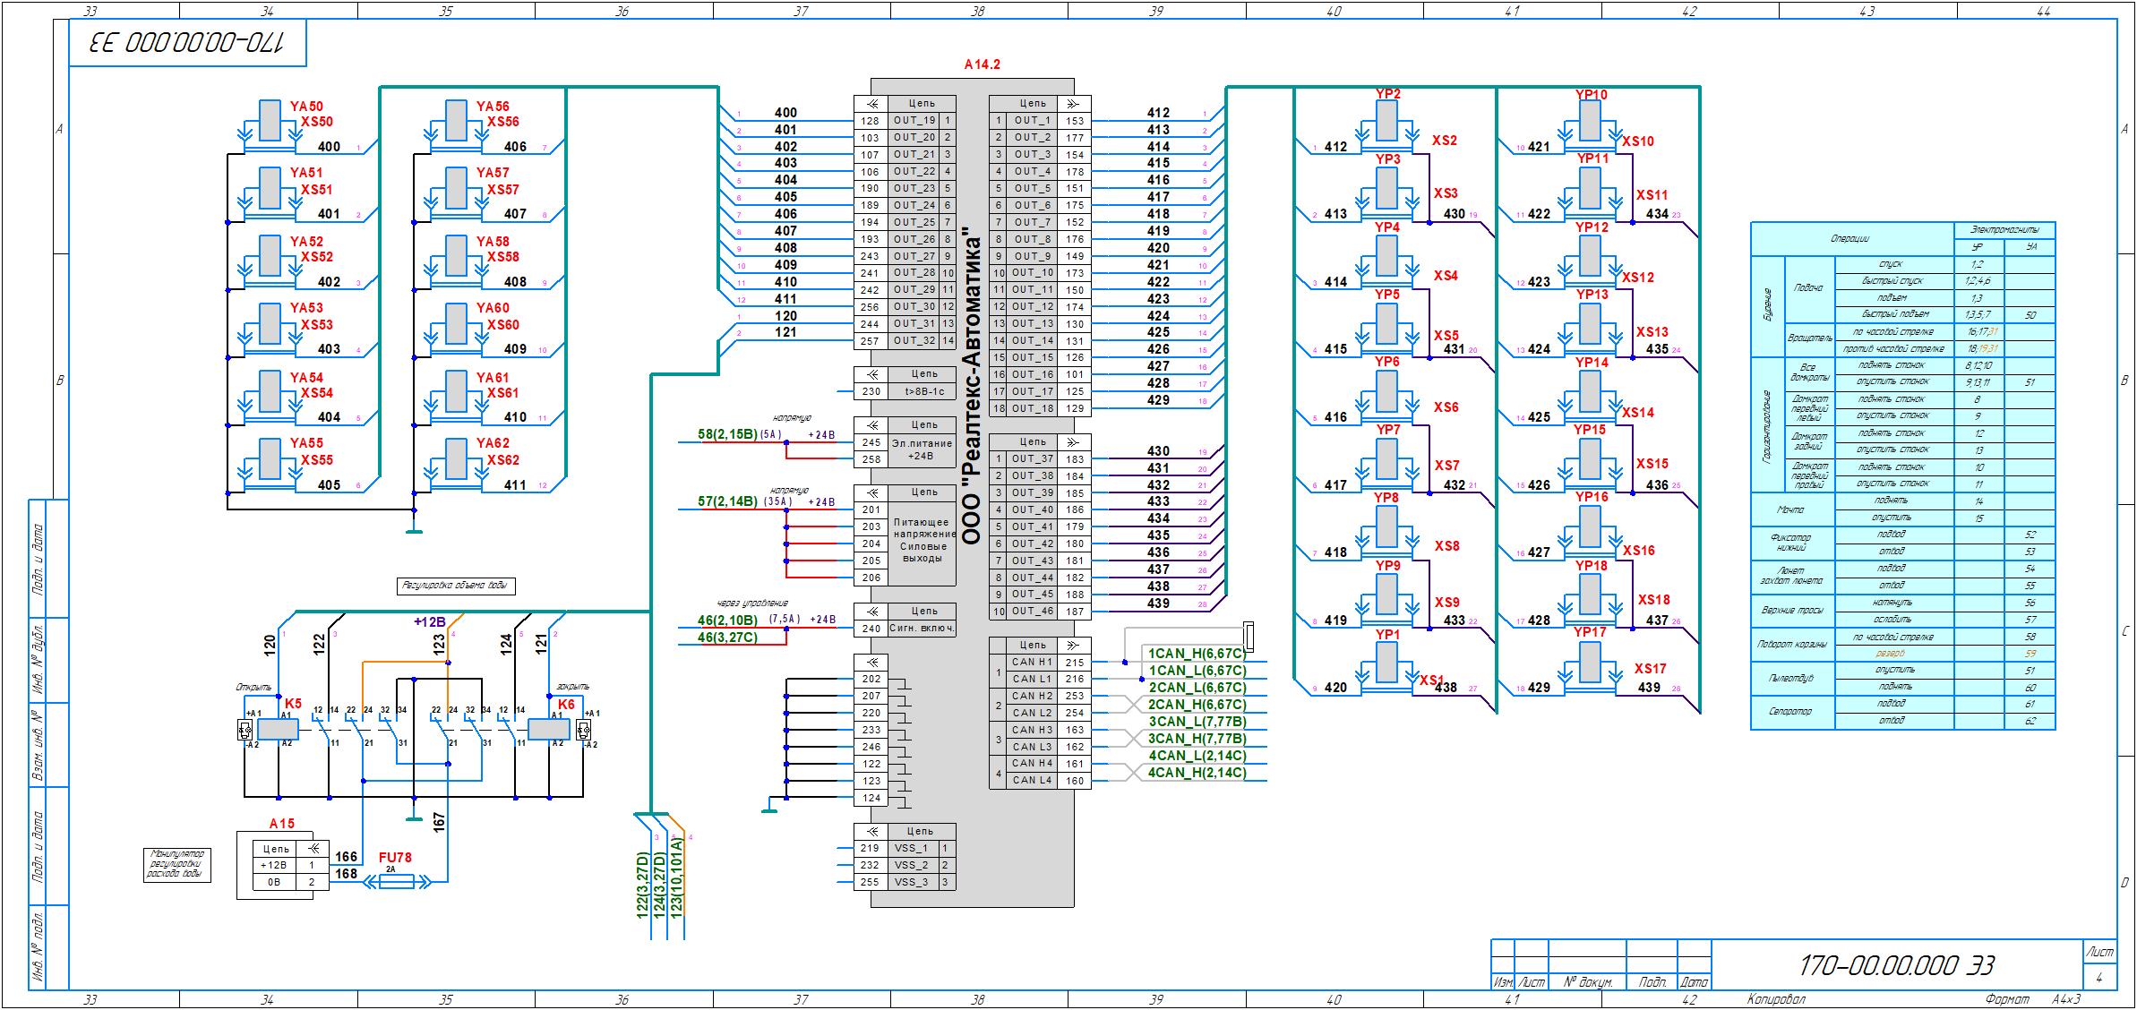Select the K6 relay coil symbol
The width and height of the screenshot is (2137, 1010).
click(x=549, y=730)
